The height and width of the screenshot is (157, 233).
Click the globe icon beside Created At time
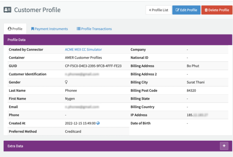click(x=98, y=123)
